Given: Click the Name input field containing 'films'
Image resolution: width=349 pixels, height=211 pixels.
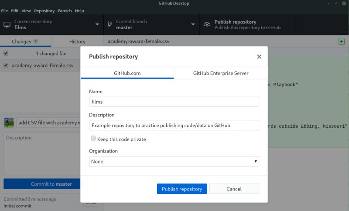Looking at the screenshot, I should point(174,102).
